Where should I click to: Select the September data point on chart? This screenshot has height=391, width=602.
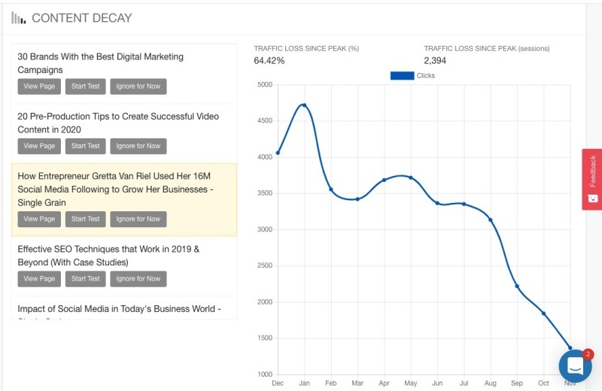517,286
